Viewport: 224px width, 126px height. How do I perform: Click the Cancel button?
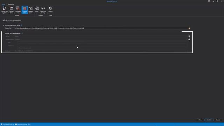coord(218,120)
